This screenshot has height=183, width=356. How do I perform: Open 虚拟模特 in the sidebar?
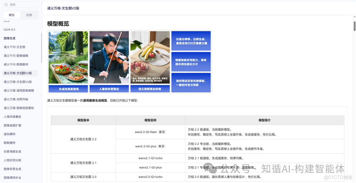pyautogui.click(x=10, y=134)
